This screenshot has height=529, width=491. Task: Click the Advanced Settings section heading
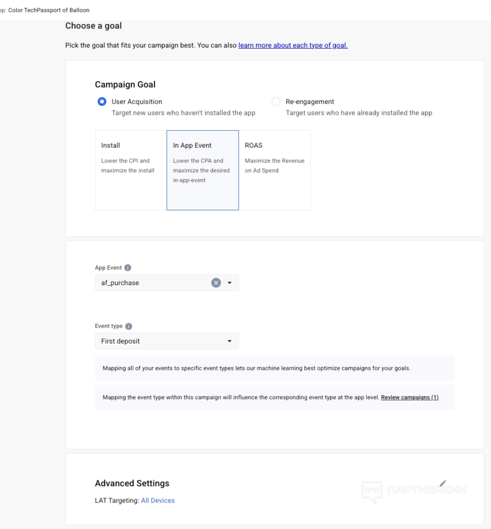point(132,484)
